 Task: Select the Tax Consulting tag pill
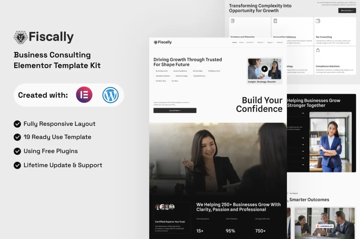(x=198, y=71)
